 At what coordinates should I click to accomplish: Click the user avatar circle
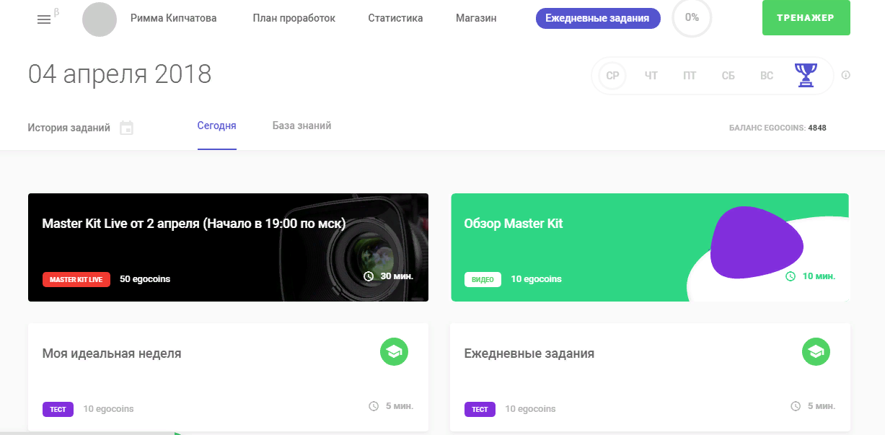pos(100,19)
